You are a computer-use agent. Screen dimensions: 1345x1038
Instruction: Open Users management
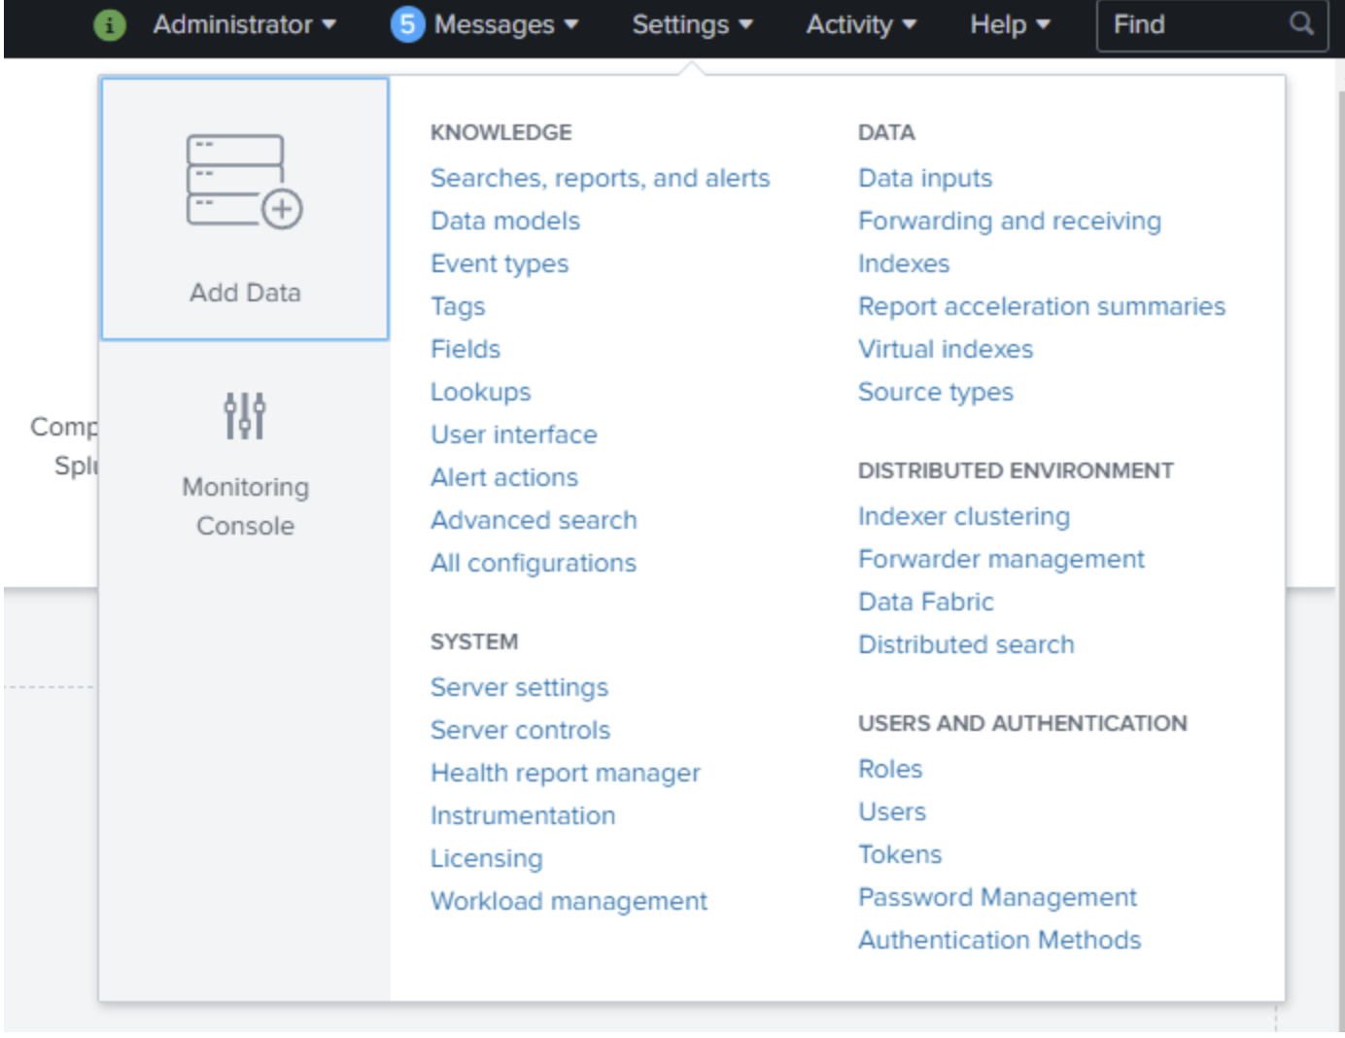pos(891,811)
